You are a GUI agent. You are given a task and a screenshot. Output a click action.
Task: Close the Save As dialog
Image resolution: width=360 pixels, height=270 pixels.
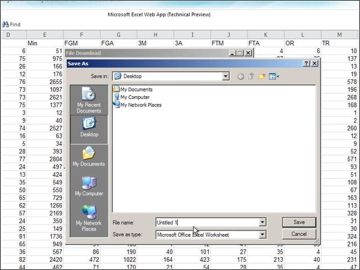click(x=314, y=64)
